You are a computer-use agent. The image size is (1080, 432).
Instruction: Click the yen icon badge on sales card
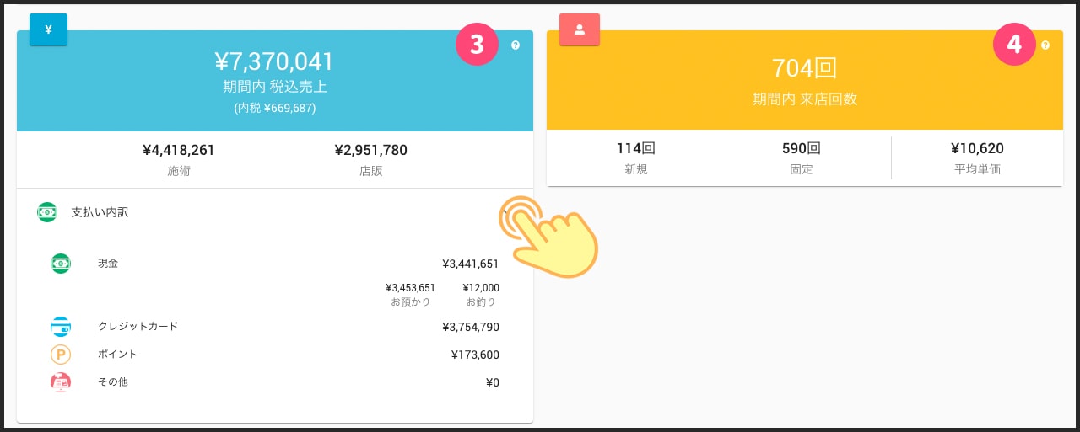coord(48,29)
